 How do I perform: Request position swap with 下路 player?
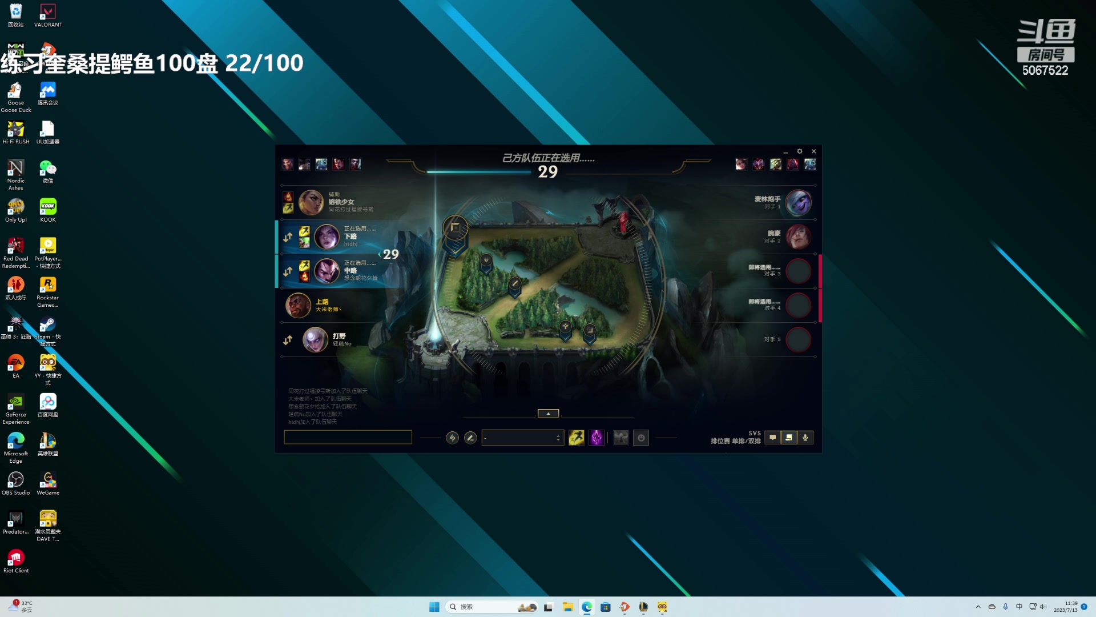[x=288, y=237]
